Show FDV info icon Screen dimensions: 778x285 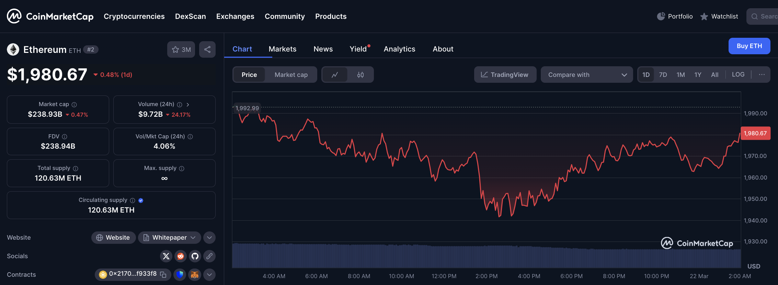(x=65, y=137)
